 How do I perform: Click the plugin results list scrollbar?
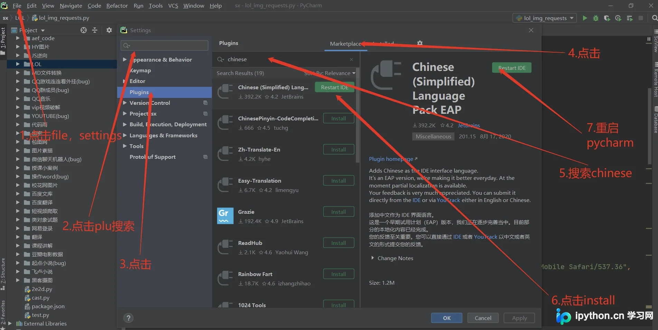coord(357,116)
